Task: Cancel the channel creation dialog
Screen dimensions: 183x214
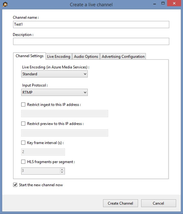Action: point(158,203)
